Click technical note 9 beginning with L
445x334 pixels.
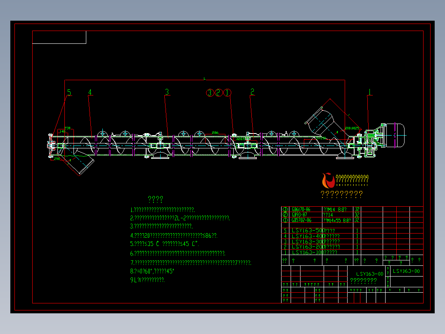click(x=148, y=280)
